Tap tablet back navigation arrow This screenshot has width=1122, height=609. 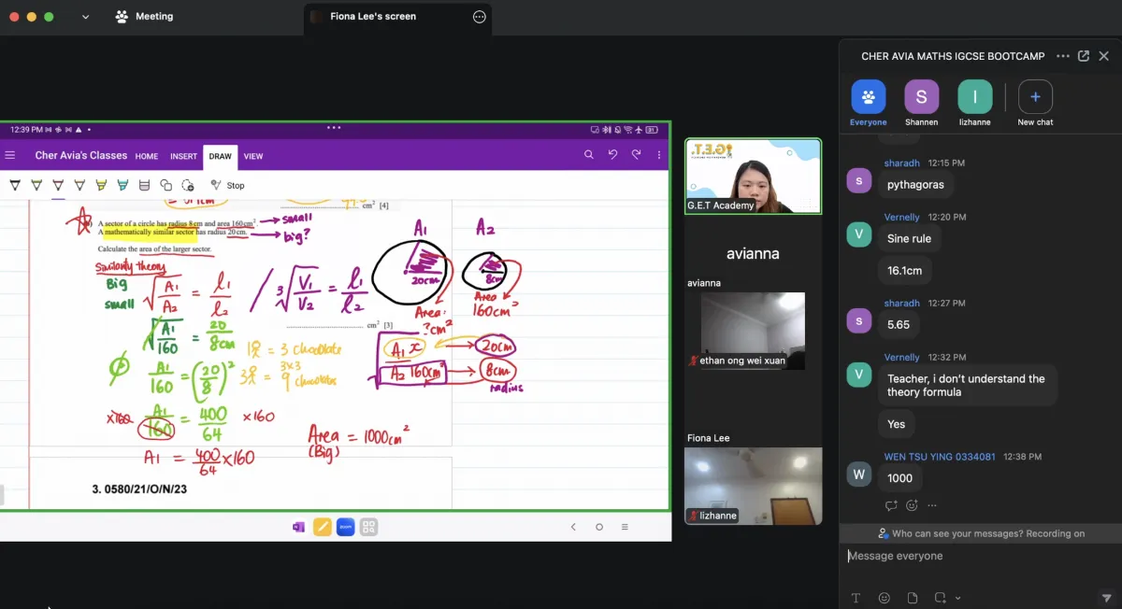click(x=574, y=527)
